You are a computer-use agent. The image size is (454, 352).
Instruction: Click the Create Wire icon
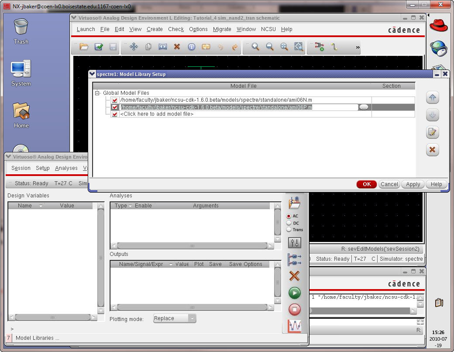pyautogui.click(x=334, y=47)
